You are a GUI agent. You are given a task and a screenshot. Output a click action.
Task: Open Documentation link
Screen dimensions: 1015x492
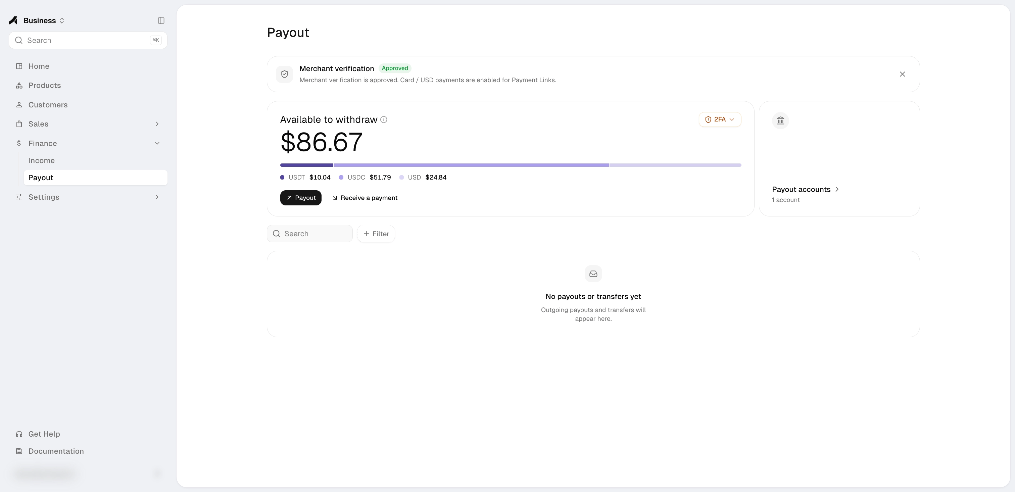pyautogui.click(x=88, y=451)
